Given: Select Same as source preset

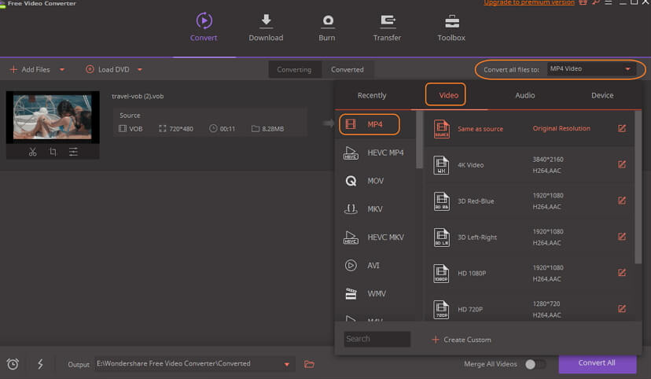Looking at the screenshot, I should (x=528, y=129).
